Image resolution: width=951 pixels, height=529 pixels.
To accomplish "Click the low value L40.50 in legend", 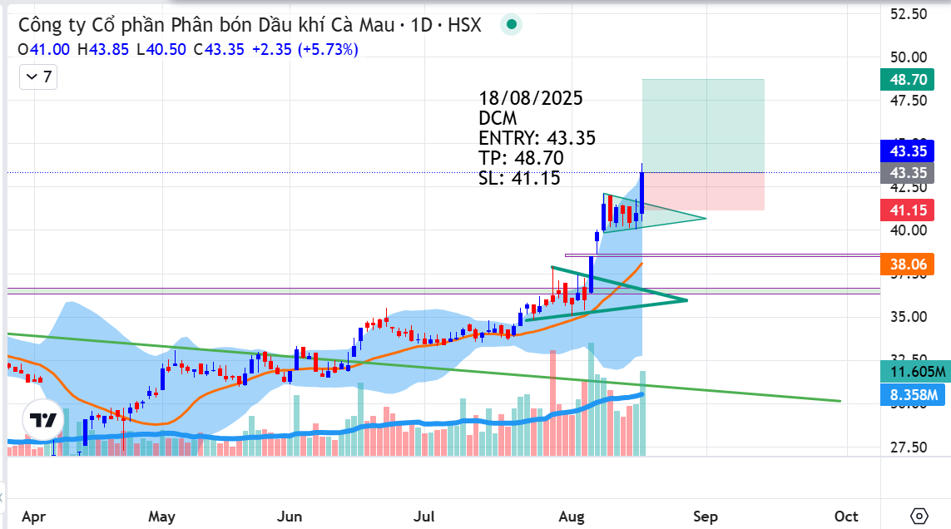I will [x=161, y=50].
